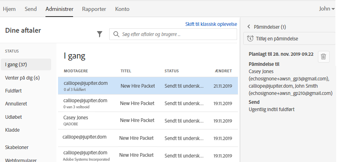
Task: Click the filter funnel icon
Action: tap(99, 34)
